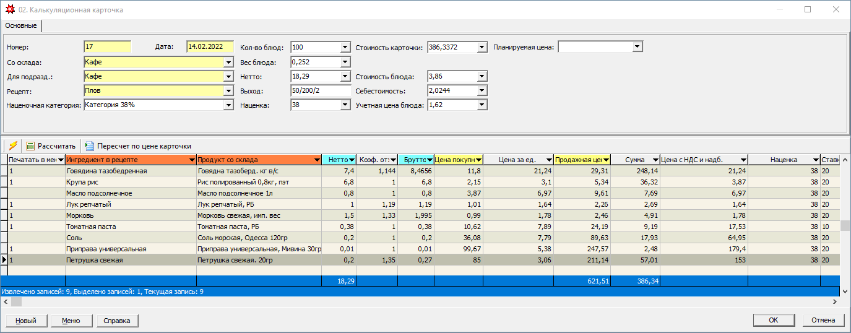Click the vertical scrollbar up arrow

tap(845, 160)
